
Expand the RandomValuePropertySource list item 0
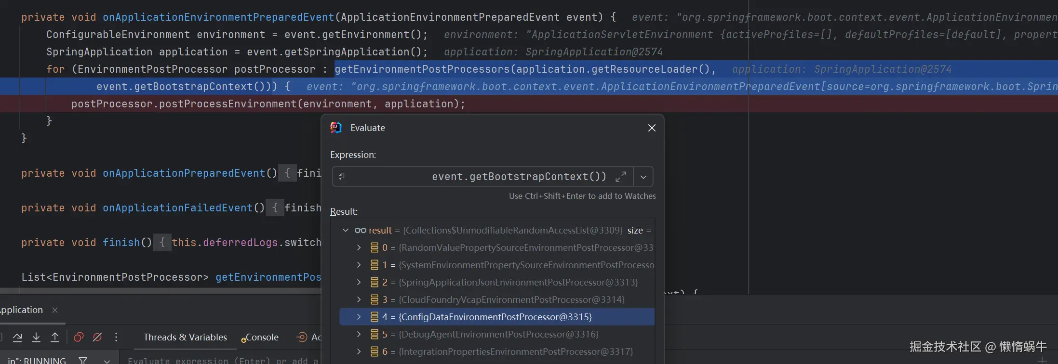359,247
